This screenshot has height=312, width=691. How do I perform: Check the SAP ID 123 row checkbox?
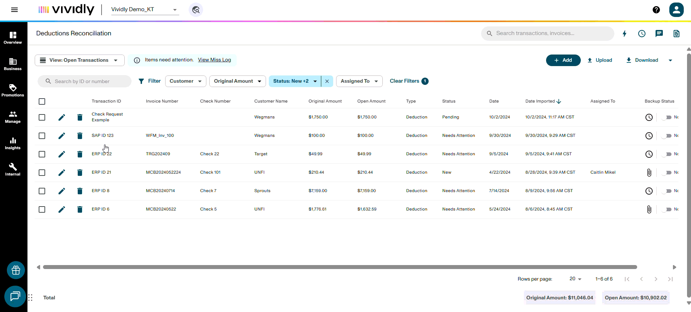coord(42,136)
